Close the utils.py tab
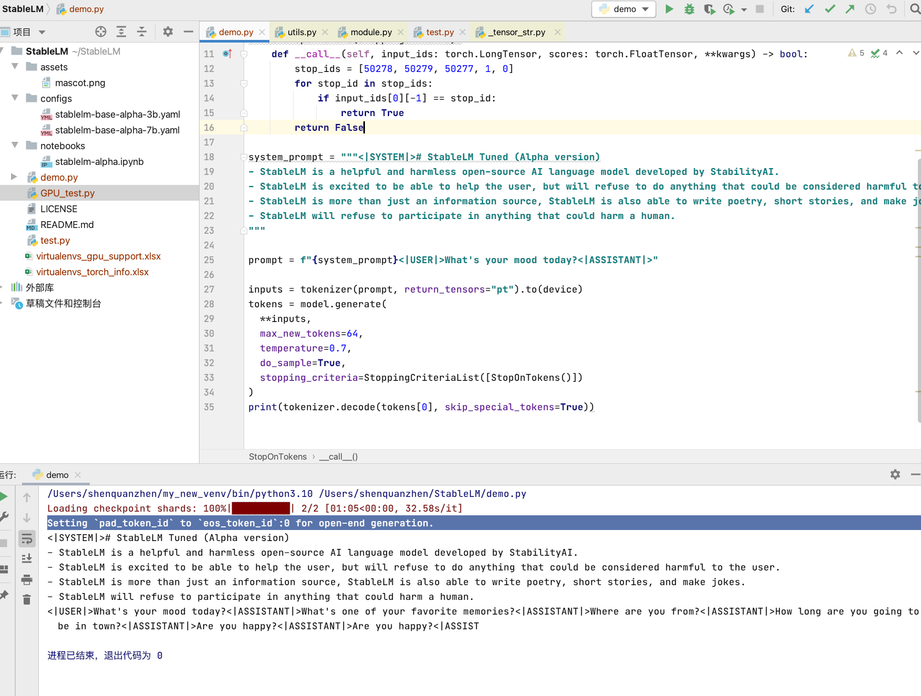 (325, 32)
